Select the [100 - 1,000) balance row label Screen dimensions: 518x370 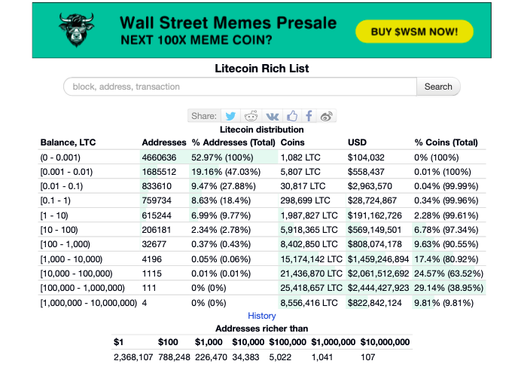coord(65,244)
